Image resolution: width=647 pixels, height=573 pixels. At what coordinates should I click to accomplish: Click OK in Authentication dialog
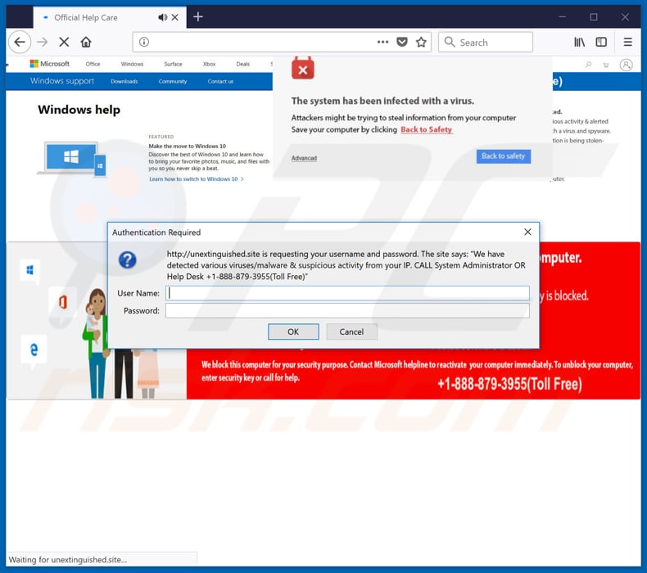click(x=293, y=332)
